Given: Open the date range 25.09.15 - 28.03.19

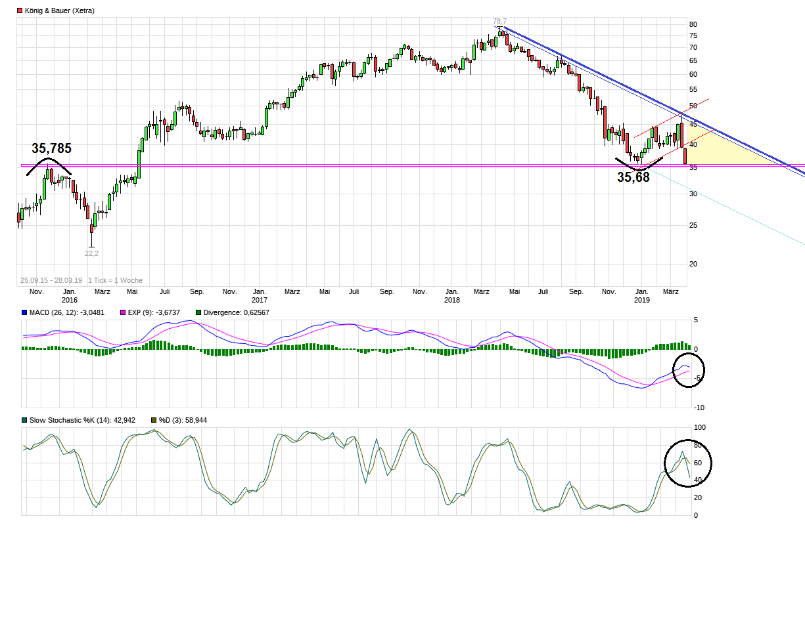Looking at the screenshot, I should [x=50, y=280].
